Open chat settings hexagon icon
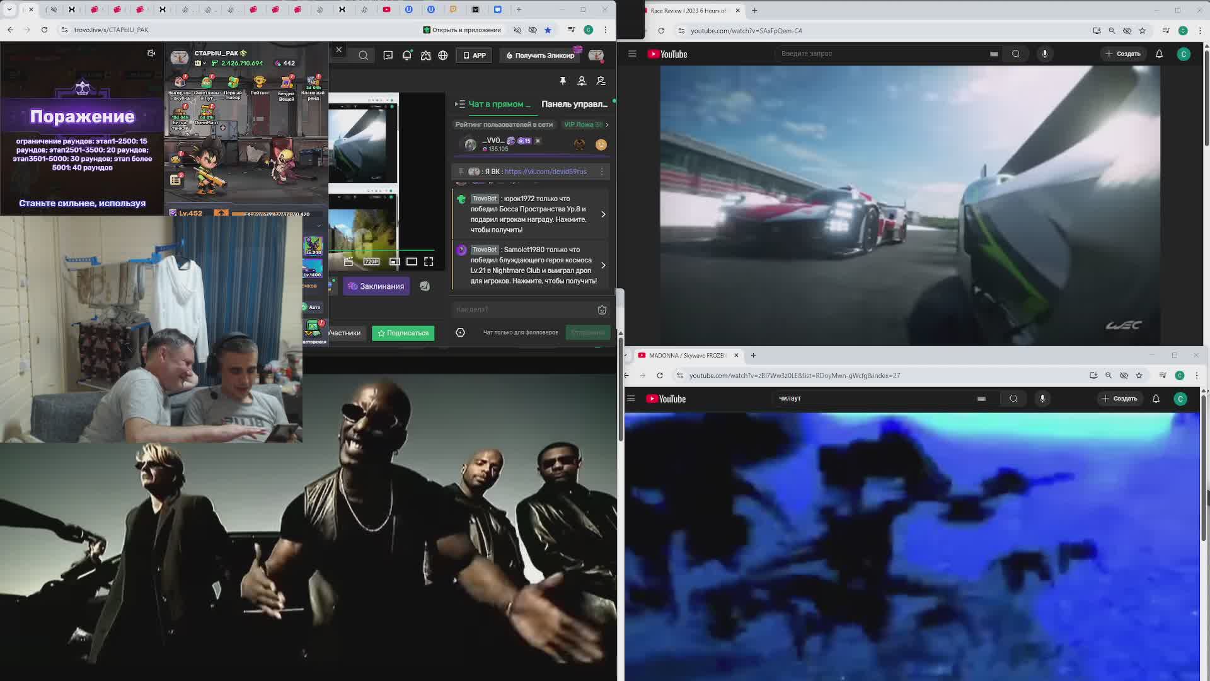 tap(460, 332)
